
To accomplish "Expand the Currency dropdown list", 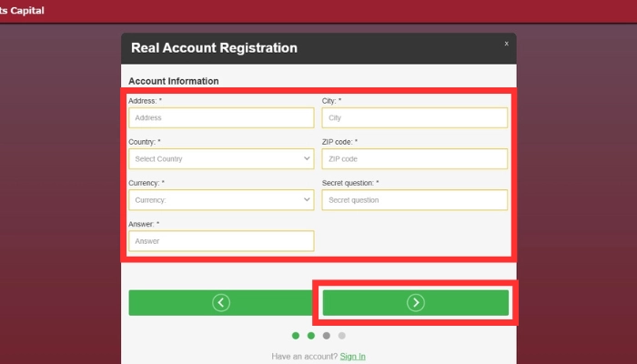I will [221, 200].
